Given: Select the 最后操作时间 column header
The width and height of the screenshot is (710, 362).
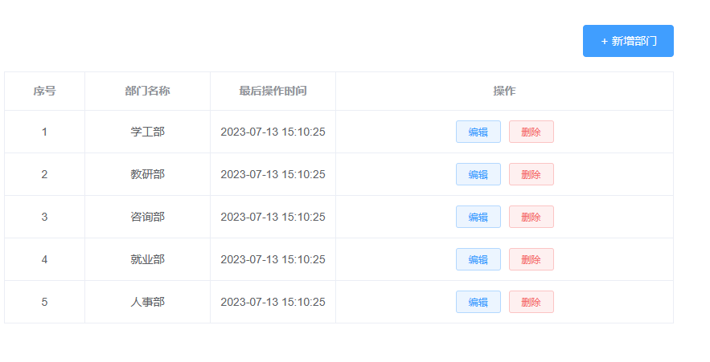Looking at the screenshot, I should pos(273,91).
